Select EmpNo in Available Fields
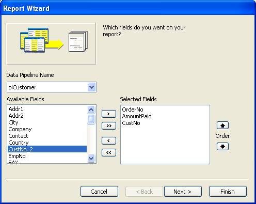Image resolution: width=256 pixels, height=204 pixels. tap(47, 156)
